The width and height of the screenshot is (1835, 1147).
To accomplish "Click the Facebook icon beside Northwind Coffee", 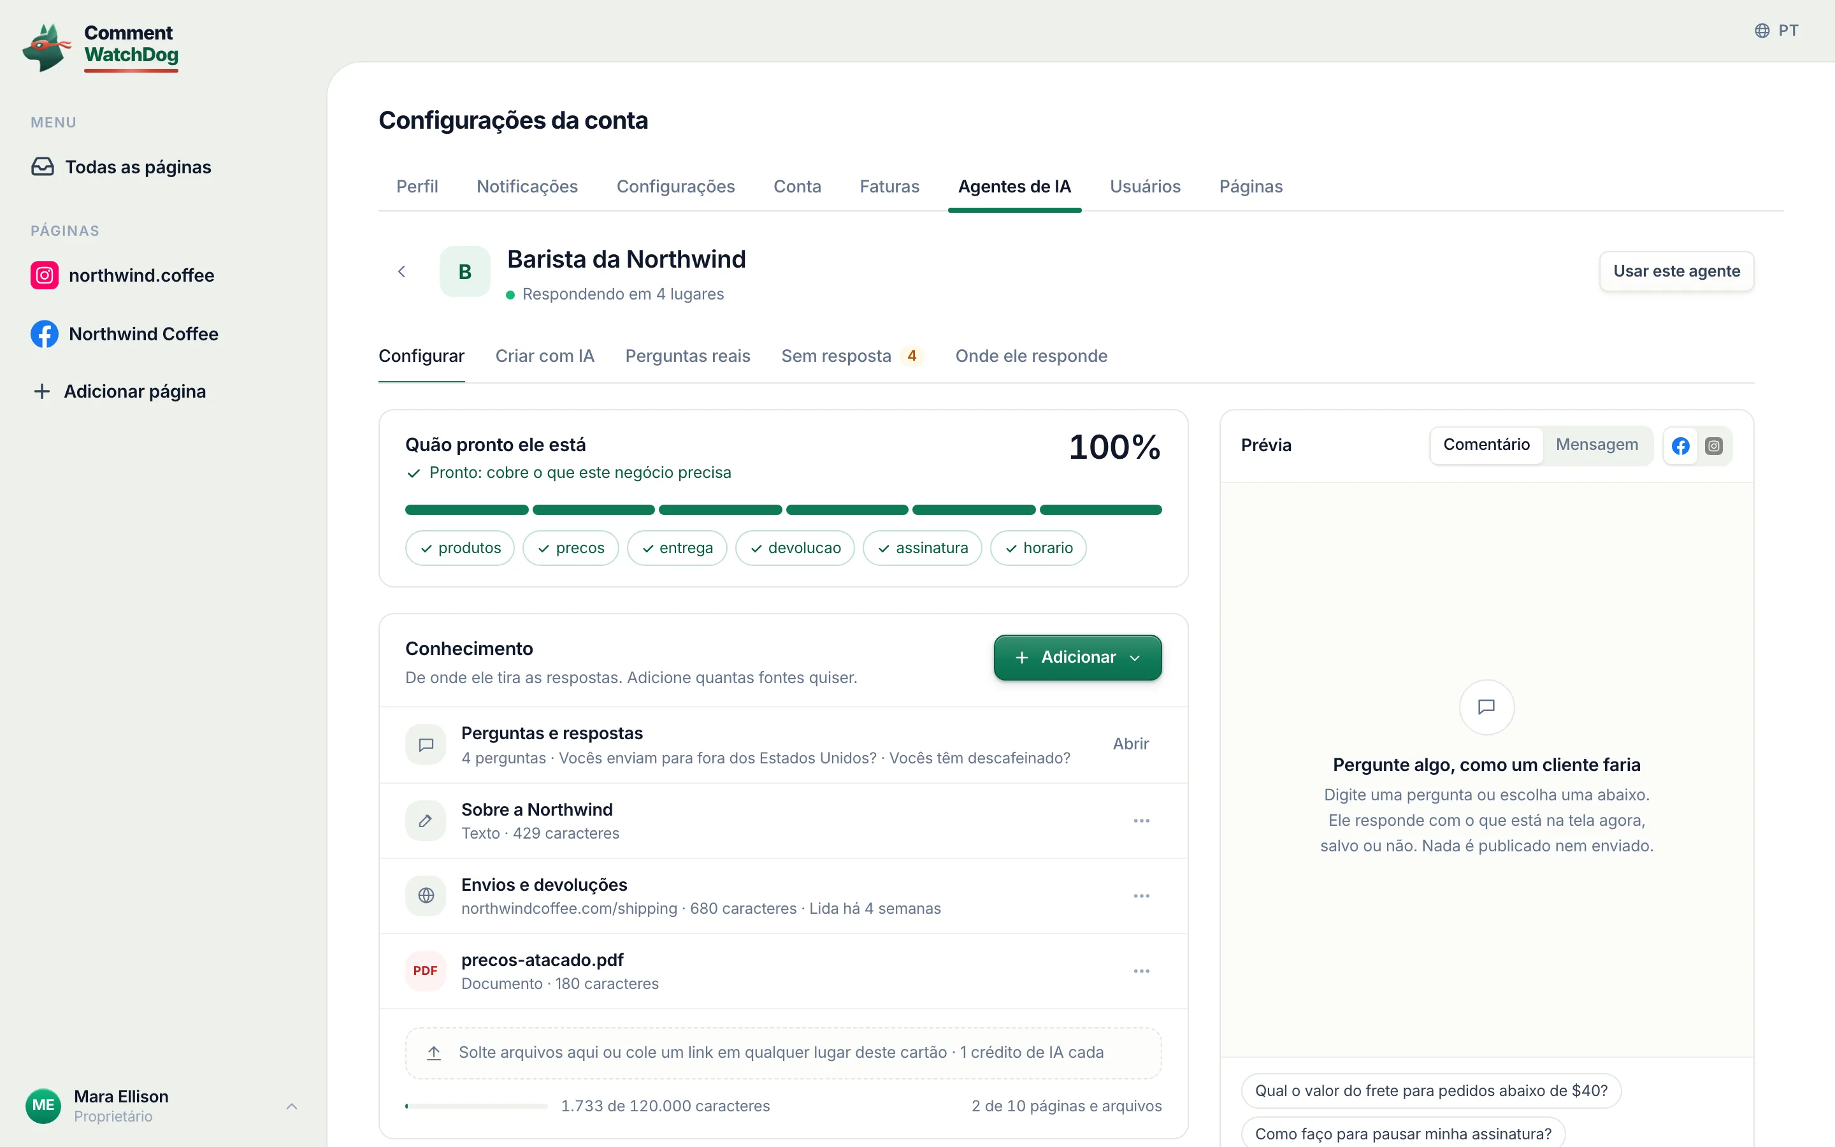I will point(45,334).
